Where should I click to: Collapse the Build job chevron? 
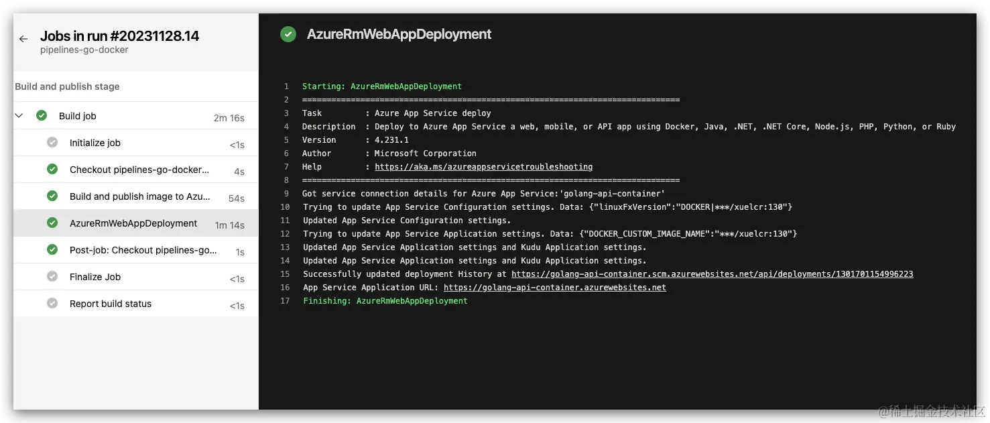19,116
